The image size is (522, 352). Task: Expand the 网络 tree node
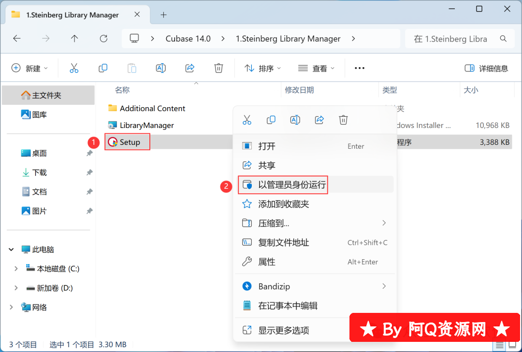click(x=11, y=307)
